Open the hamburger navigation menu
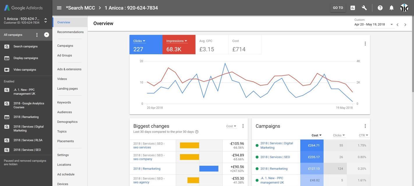The height and width of the screenshot is (186, 414). pyautogui.click(x=59, y=8)
